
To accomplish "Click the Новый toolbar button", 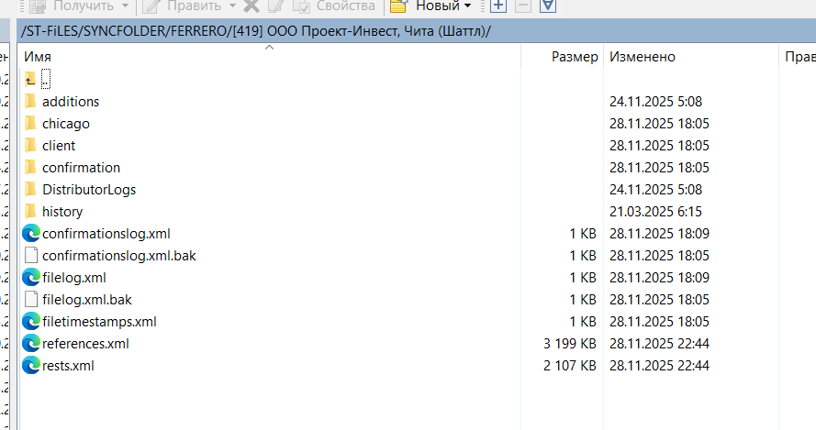I will pos(425,6).
